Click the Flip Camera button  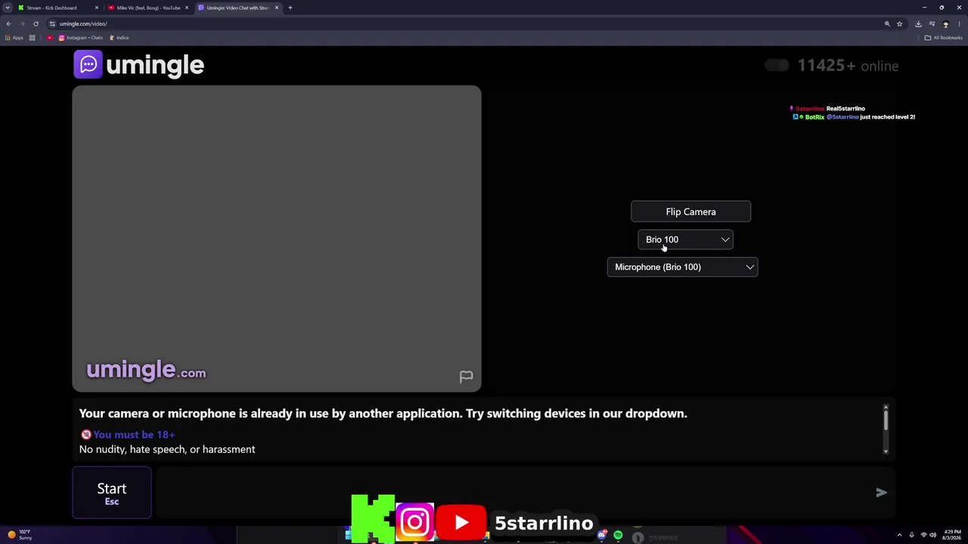pyautogui.click(x=690, y=212)
